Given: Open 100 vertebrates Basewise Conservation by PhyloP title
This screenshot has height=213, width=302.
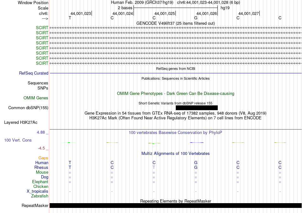Looking at the screenshot, I should (x=175, y=132).
